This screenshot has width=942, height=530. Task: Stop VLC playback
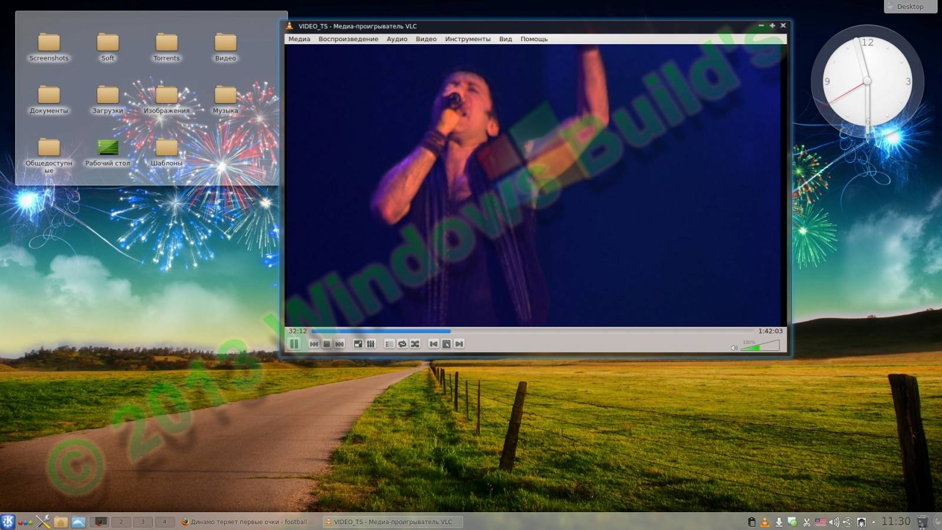point(327,344)
